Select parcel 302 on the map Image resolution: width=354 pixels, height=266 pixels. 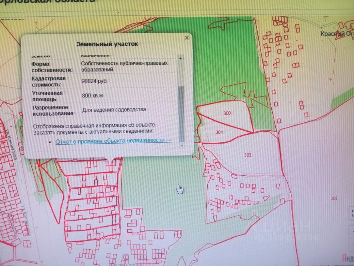click(x=248, y=155)
